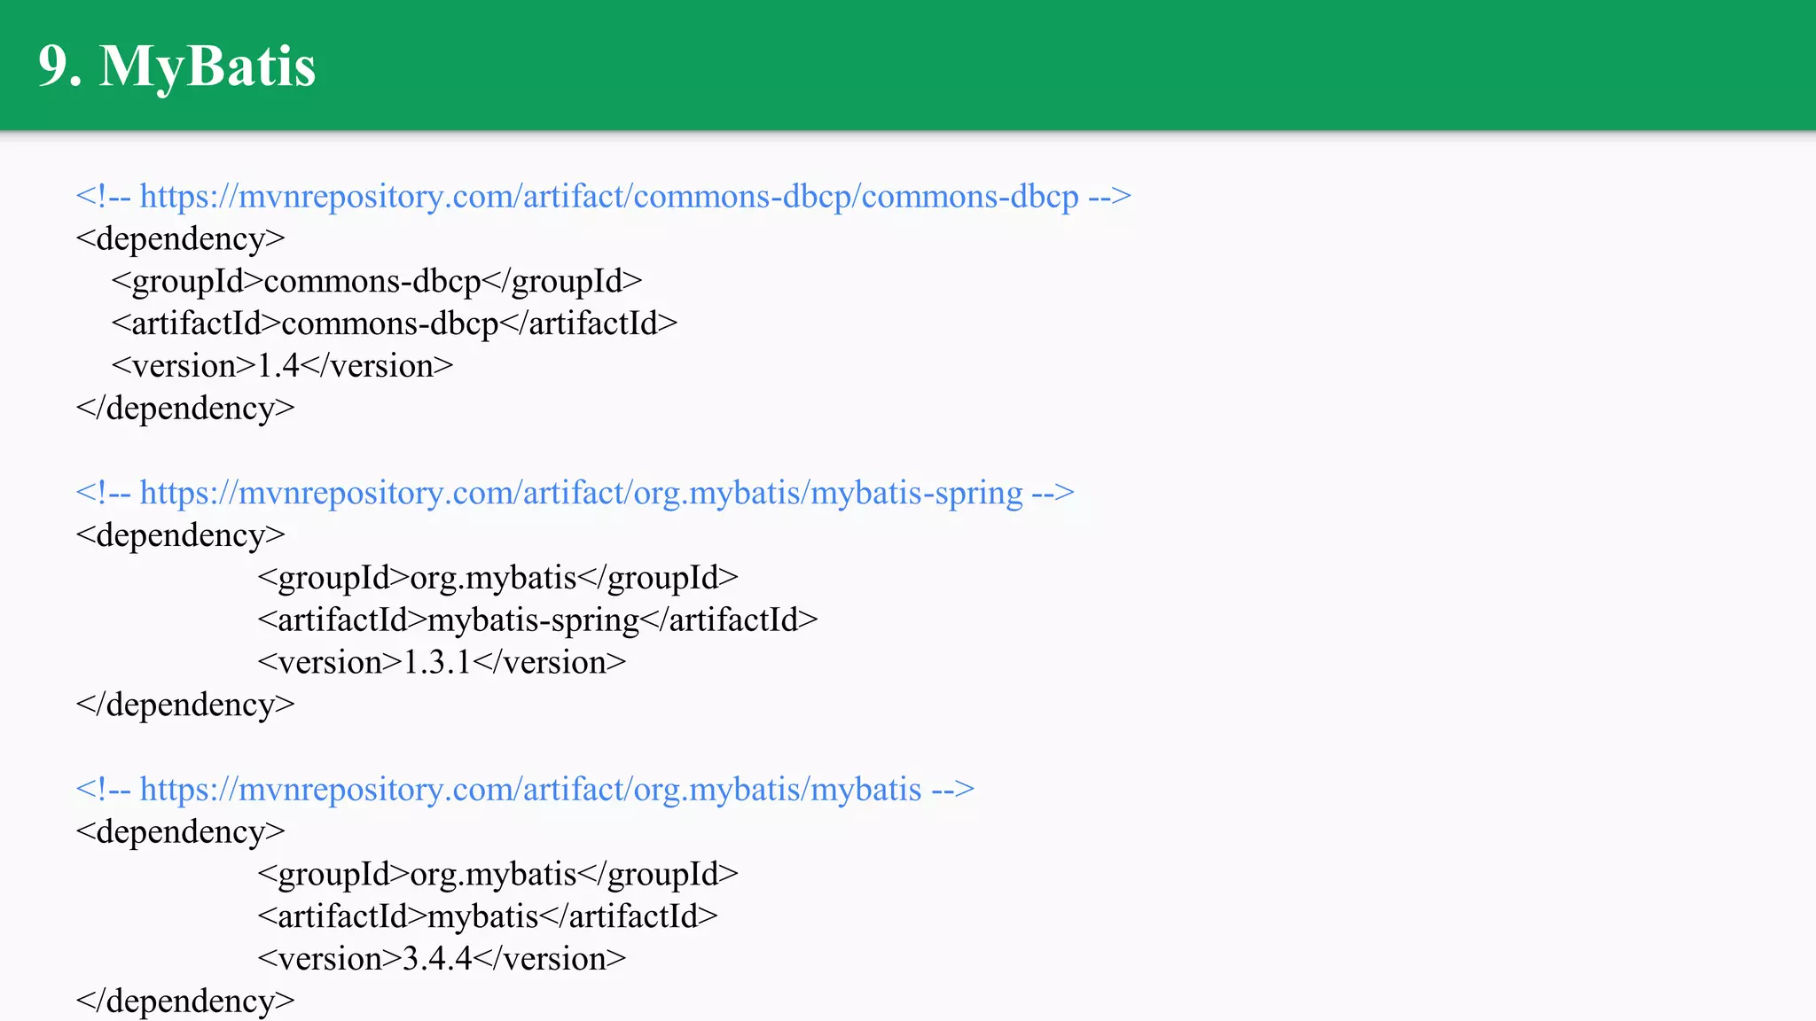
Task: Click the commons-dbcp groupId line
Action: 377,281
